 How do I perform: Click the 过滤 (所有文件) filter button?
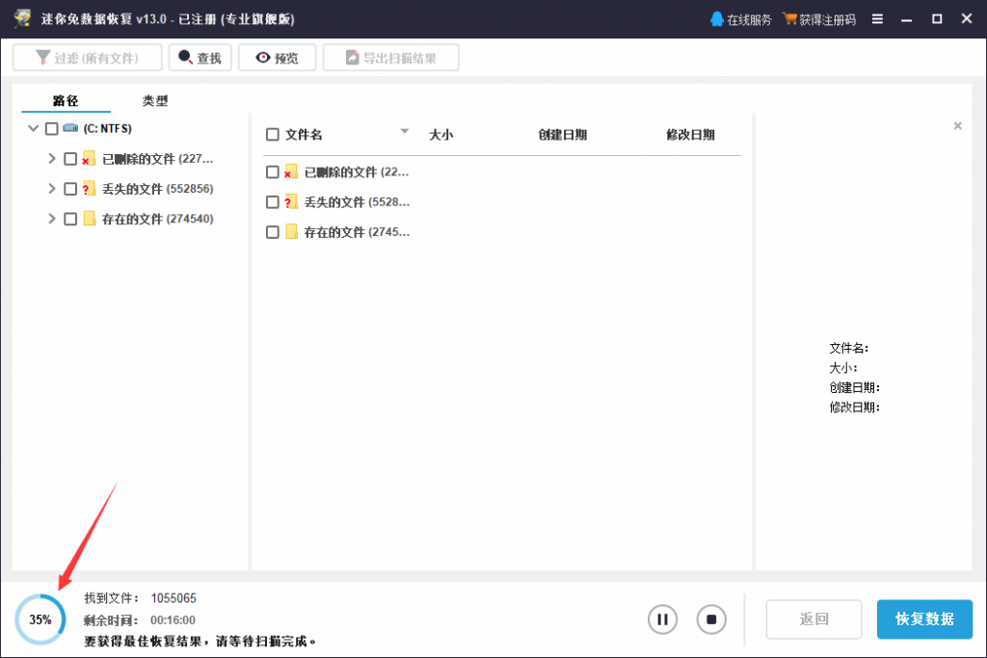(x=88, y=58)
